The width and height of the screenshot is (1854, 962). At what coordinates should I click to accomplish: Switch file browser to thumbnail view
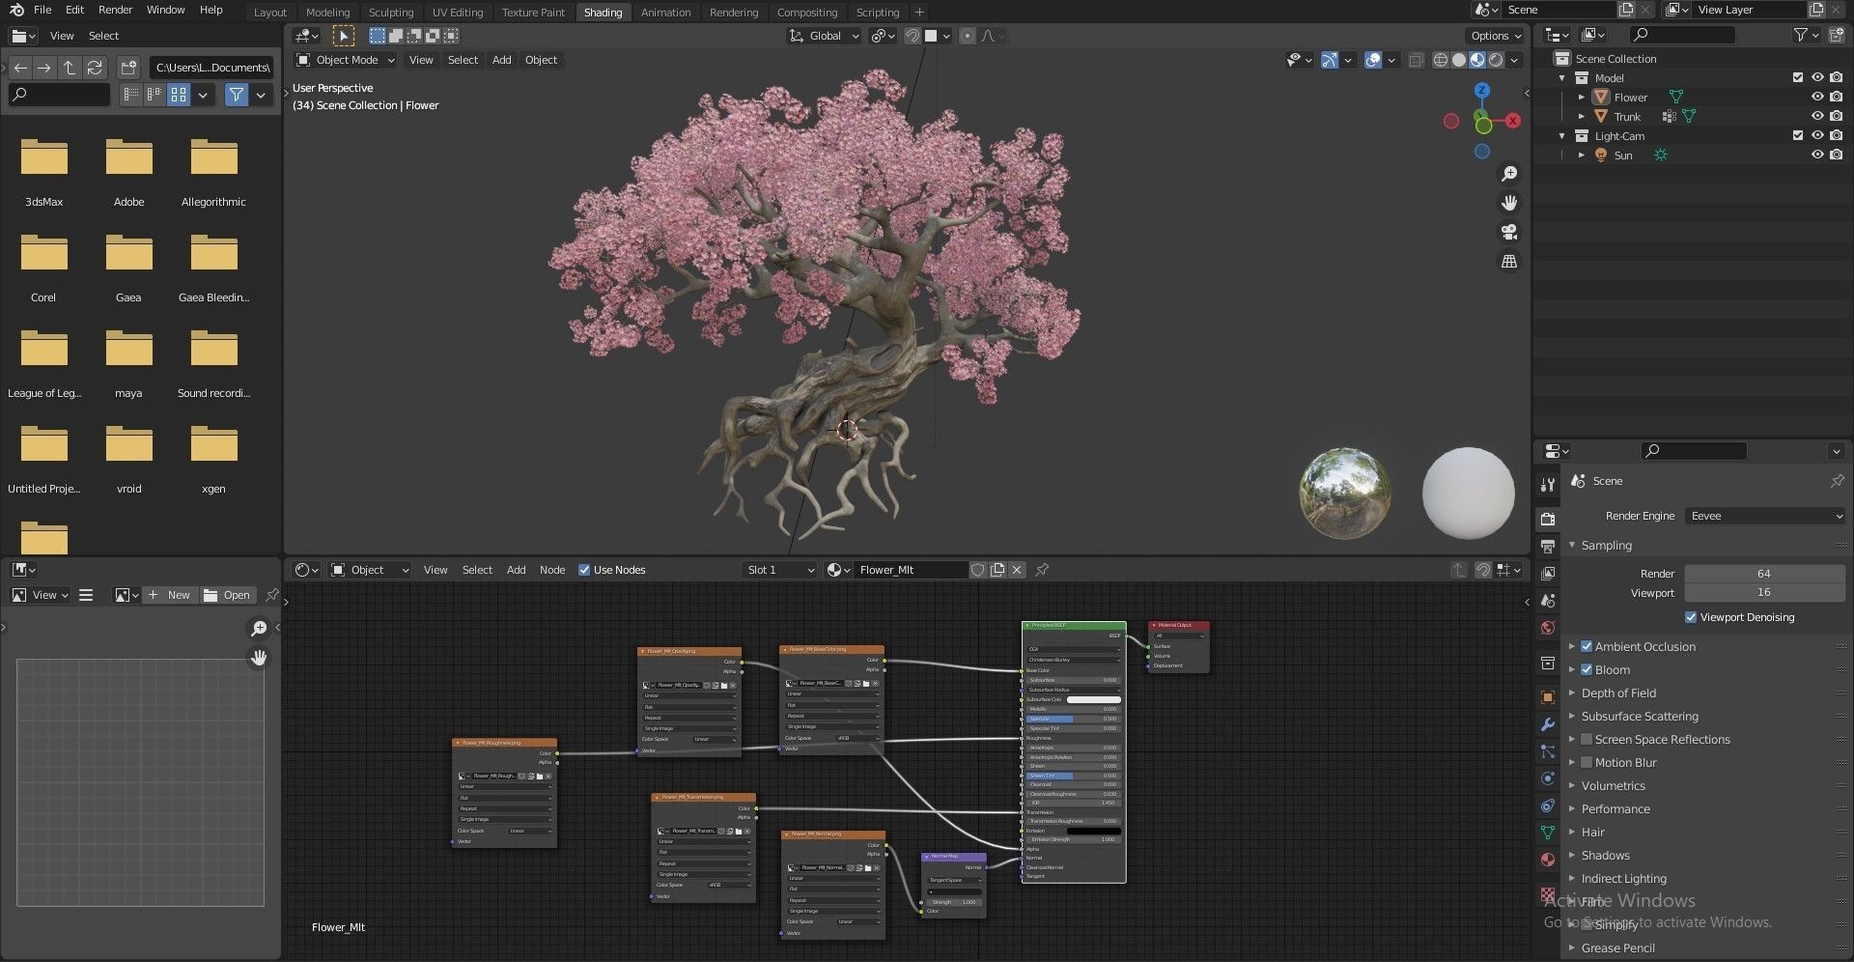(x=179, y=95)
